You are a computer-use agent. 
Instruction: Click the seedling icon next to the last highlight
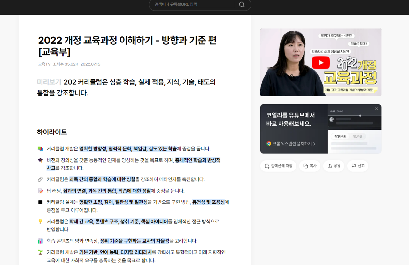40,252
